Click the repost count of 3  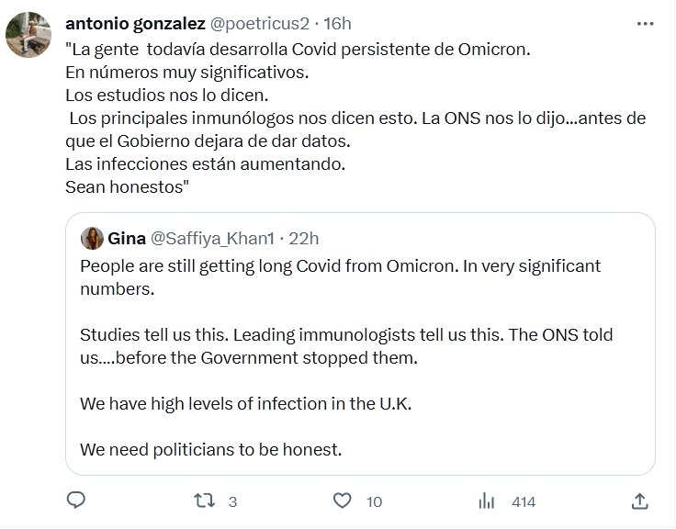click(x=233, y=502)
